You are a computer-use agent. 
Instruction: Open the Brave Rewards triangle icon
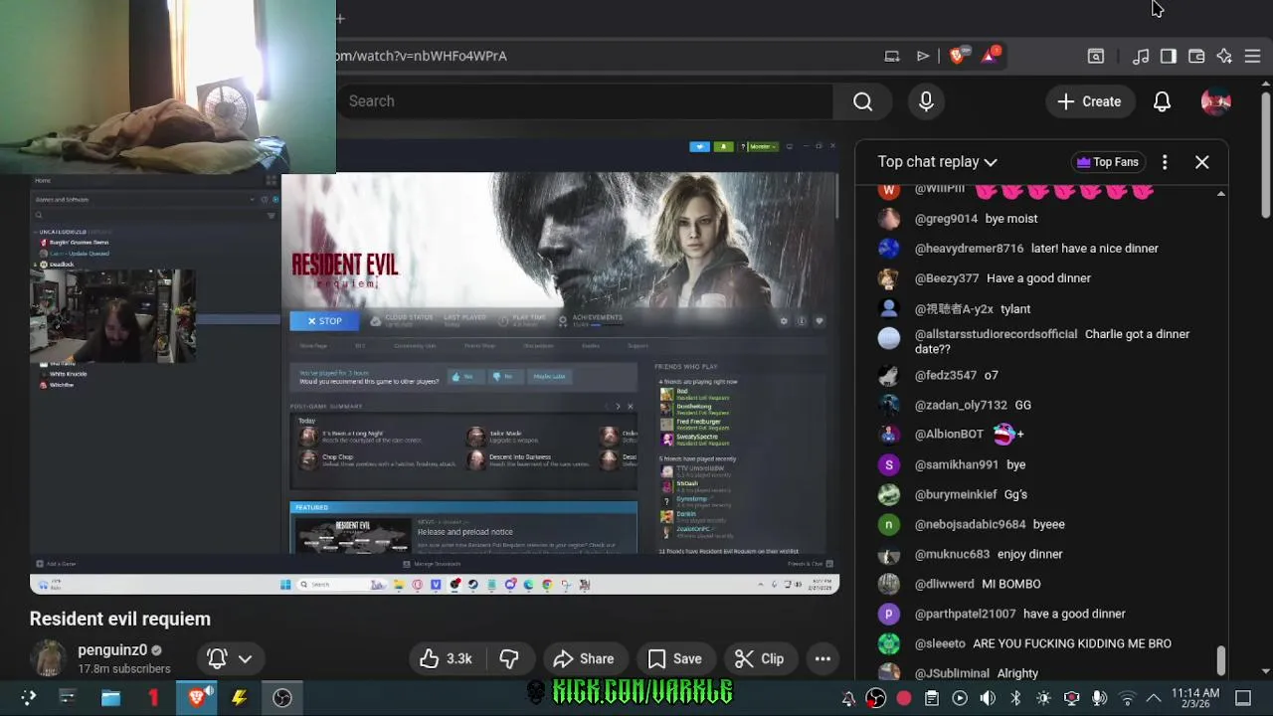990,56
